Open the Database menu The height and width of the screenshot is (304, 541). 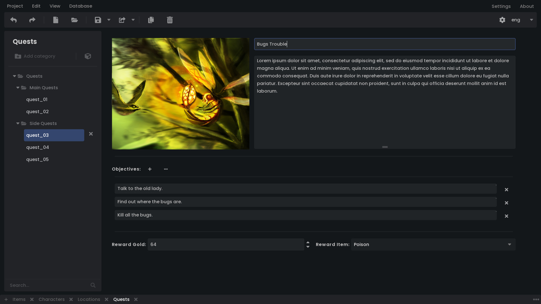pyautogui.click(x=81, y=6)
